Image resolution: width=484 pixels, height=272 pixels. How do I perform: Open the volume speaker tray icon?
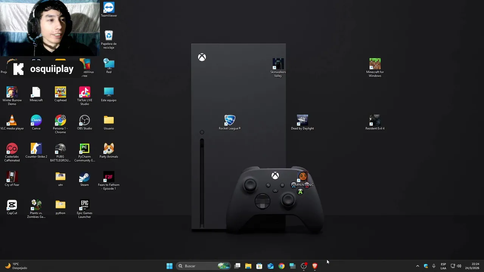pos(459,266)
